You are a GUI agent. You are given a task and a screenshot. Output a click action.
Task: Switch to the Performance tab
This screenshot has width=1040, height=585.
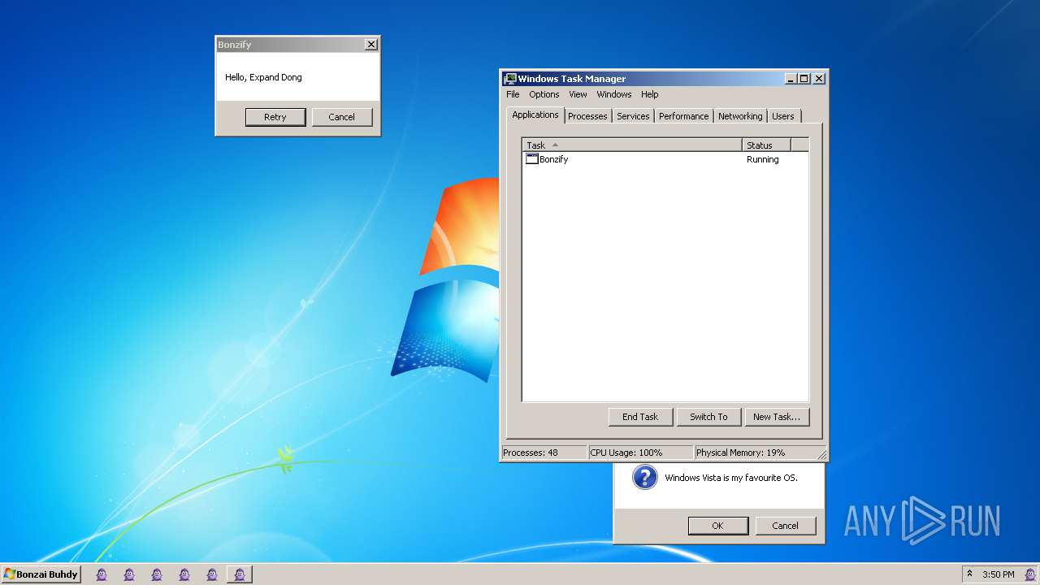[x=683, y=116]
